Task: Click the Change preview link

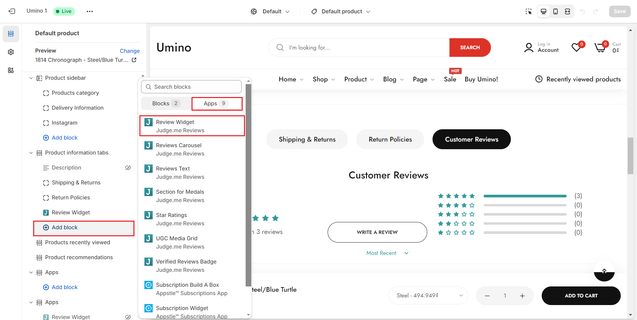Action: pyautogui.click(x=129, y=51)
